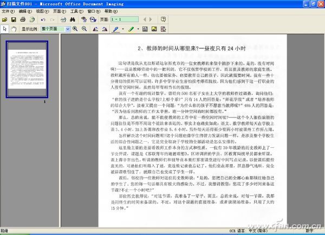
Task: Click the Undo arrow icon
Action: coord(43,19)
